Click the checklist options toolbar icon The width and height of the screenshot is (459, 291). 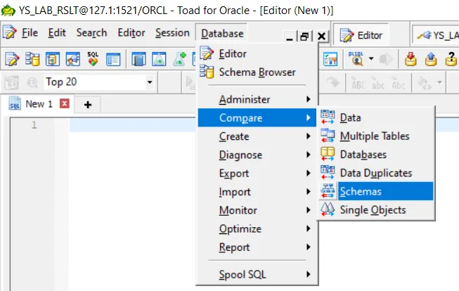click(x=330, y=60)
